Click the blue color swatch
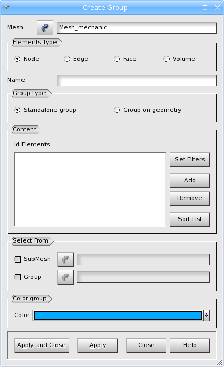 point(118,315)
